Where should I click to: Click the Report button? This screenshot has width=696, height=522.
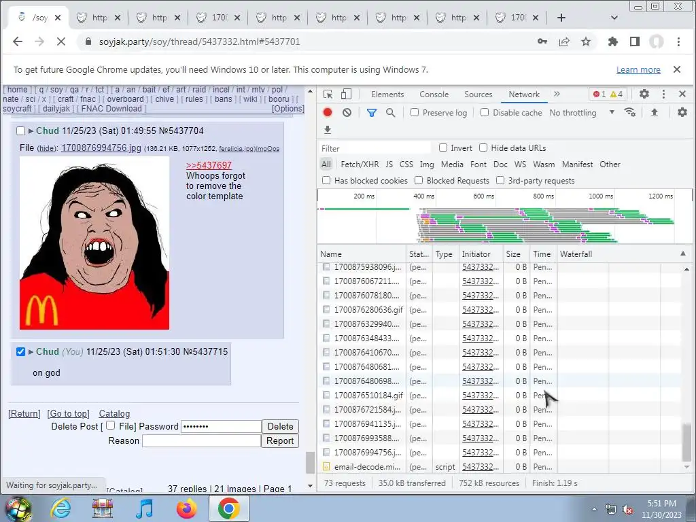click(279, 440)
